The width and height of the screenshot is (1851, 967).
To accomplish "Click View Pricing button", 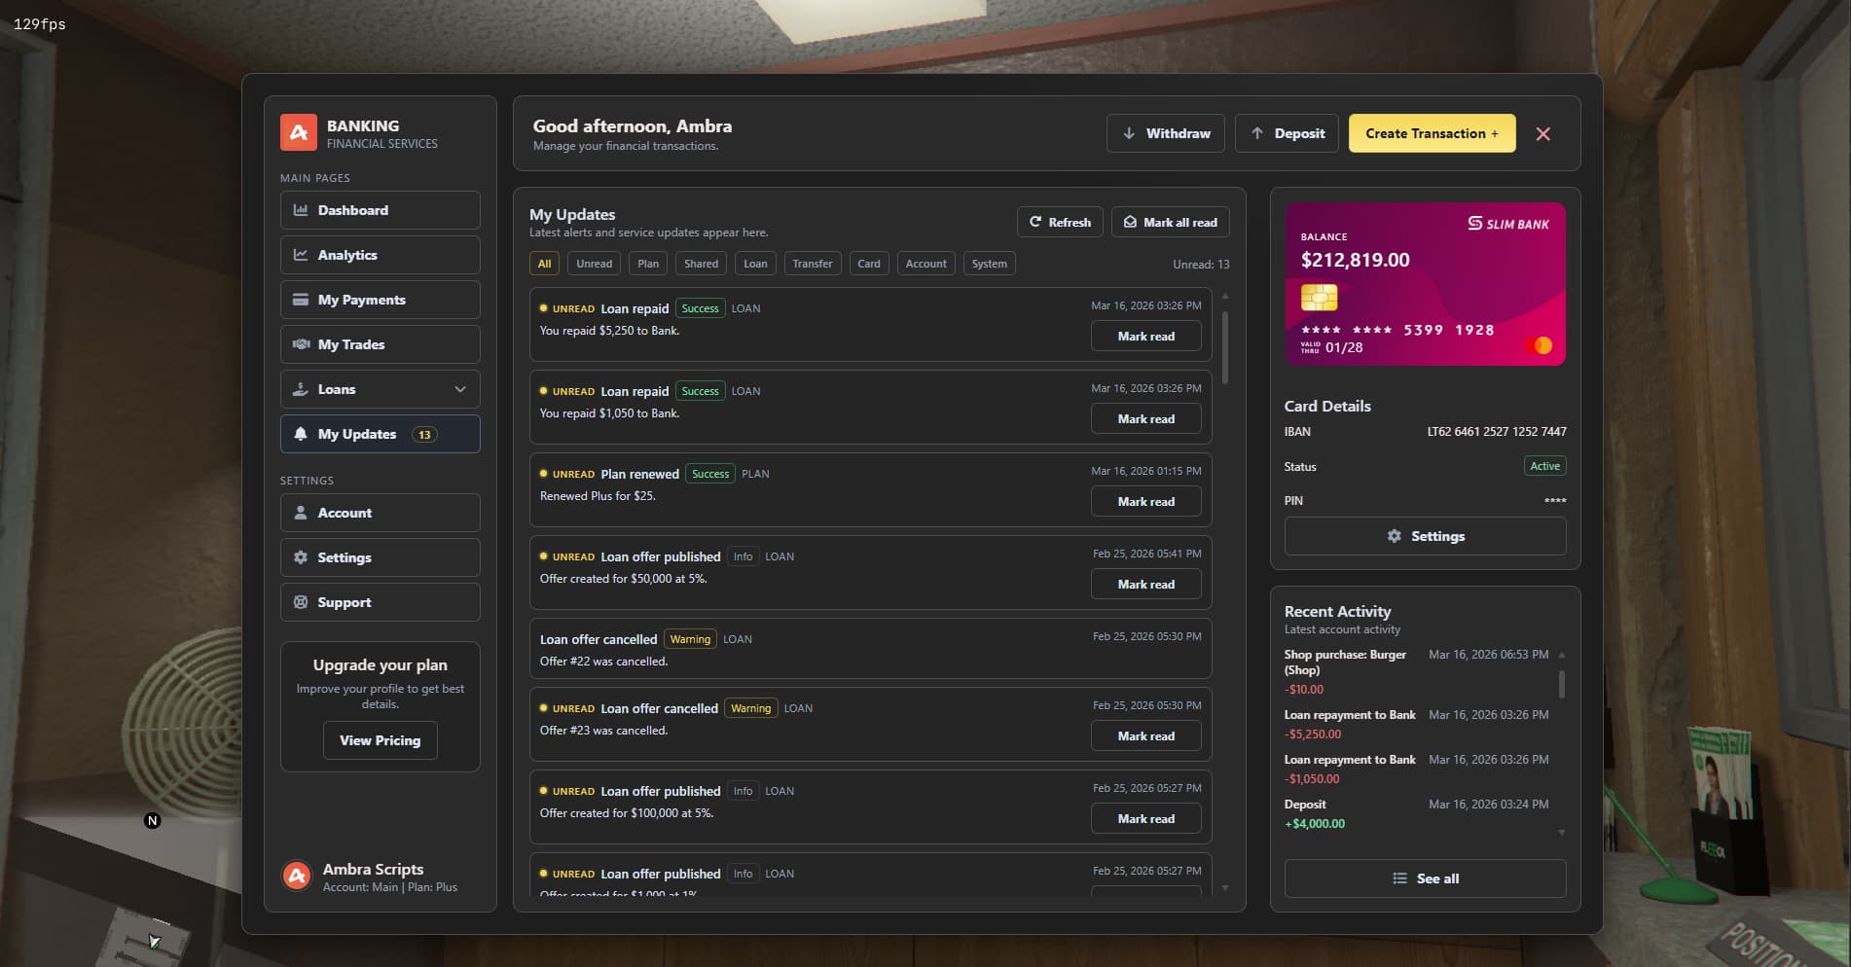I will click(x=380, y=740).
